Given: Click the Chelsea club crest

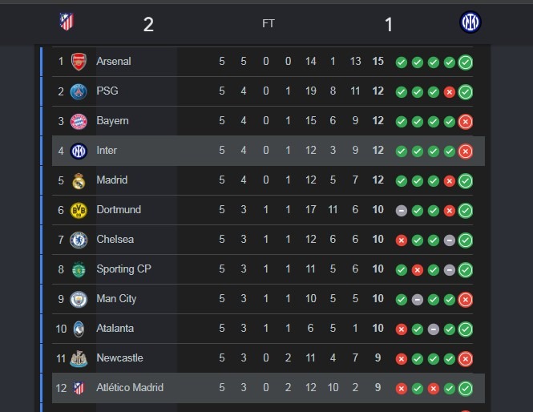Looking at the screenshot, I should pyautogui.click(x=79, y=240).
